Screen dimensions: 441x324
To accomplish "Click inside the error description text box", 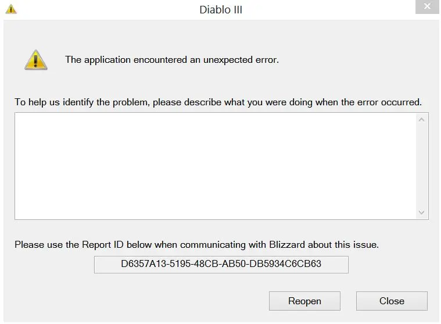I will 215,166.
